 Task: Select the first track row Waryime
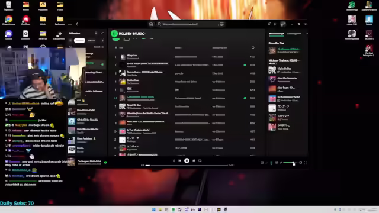tap(186, 57)
